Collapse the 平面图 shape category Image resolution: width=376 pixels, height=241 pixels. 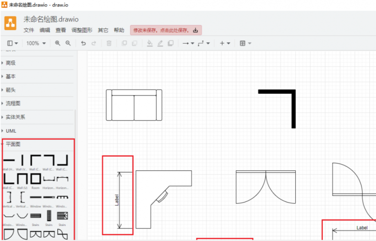coord(37,144)
